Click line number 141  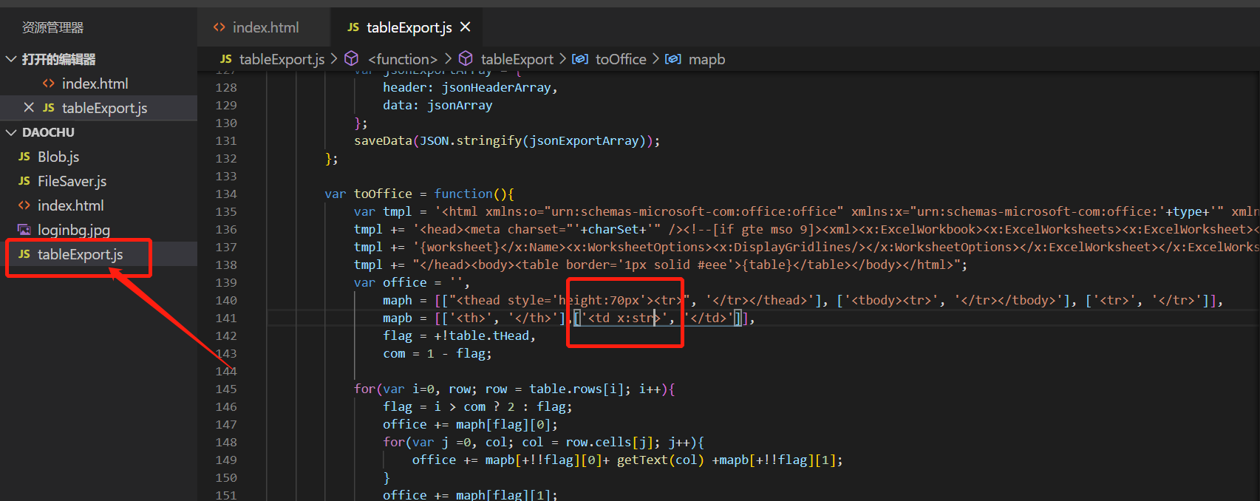coord(226,318)
